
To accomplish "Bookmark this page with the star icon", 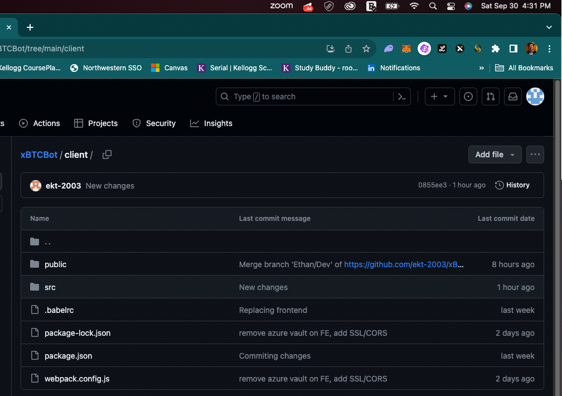I will click(x=366, y=49).
